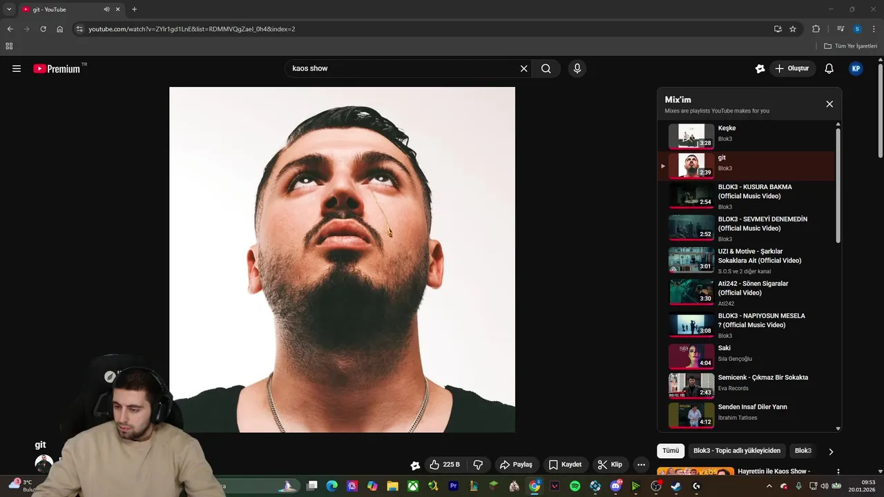Screen dimensions: 884x497
Task: Open a new browser tab
Action: (x=134, y=10)
